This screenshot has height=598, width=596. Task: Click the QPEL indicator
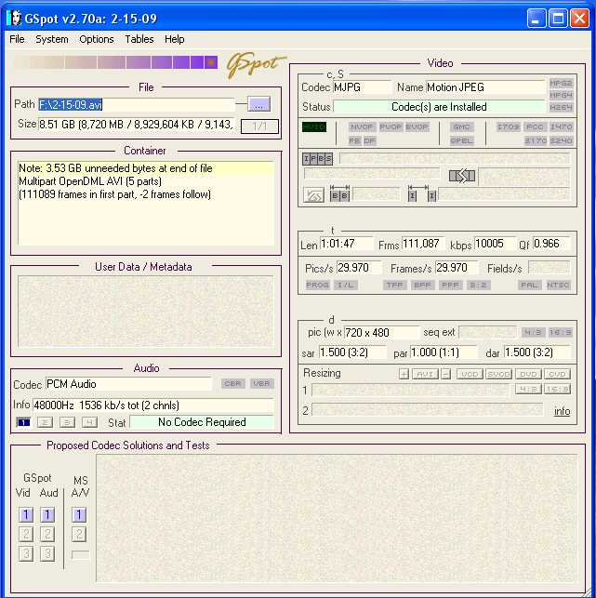tap(462, 140)
